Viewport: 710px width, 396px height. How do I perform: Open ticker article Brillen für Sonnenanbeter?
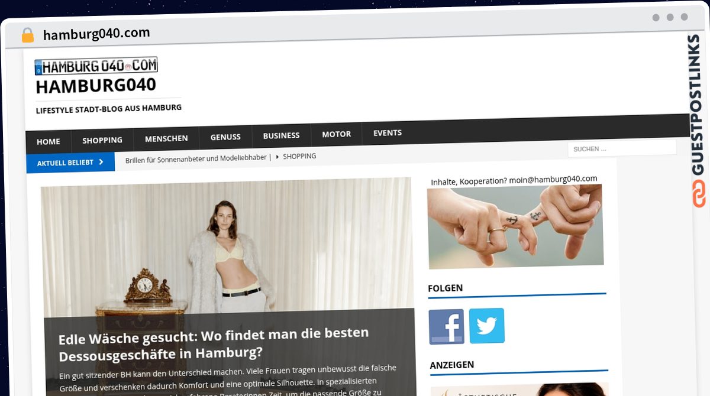196,158
